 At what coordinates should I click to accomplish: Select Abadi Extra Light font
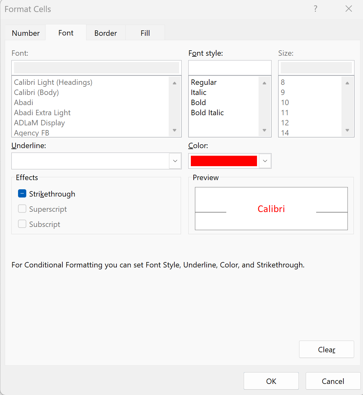point(42,113)
